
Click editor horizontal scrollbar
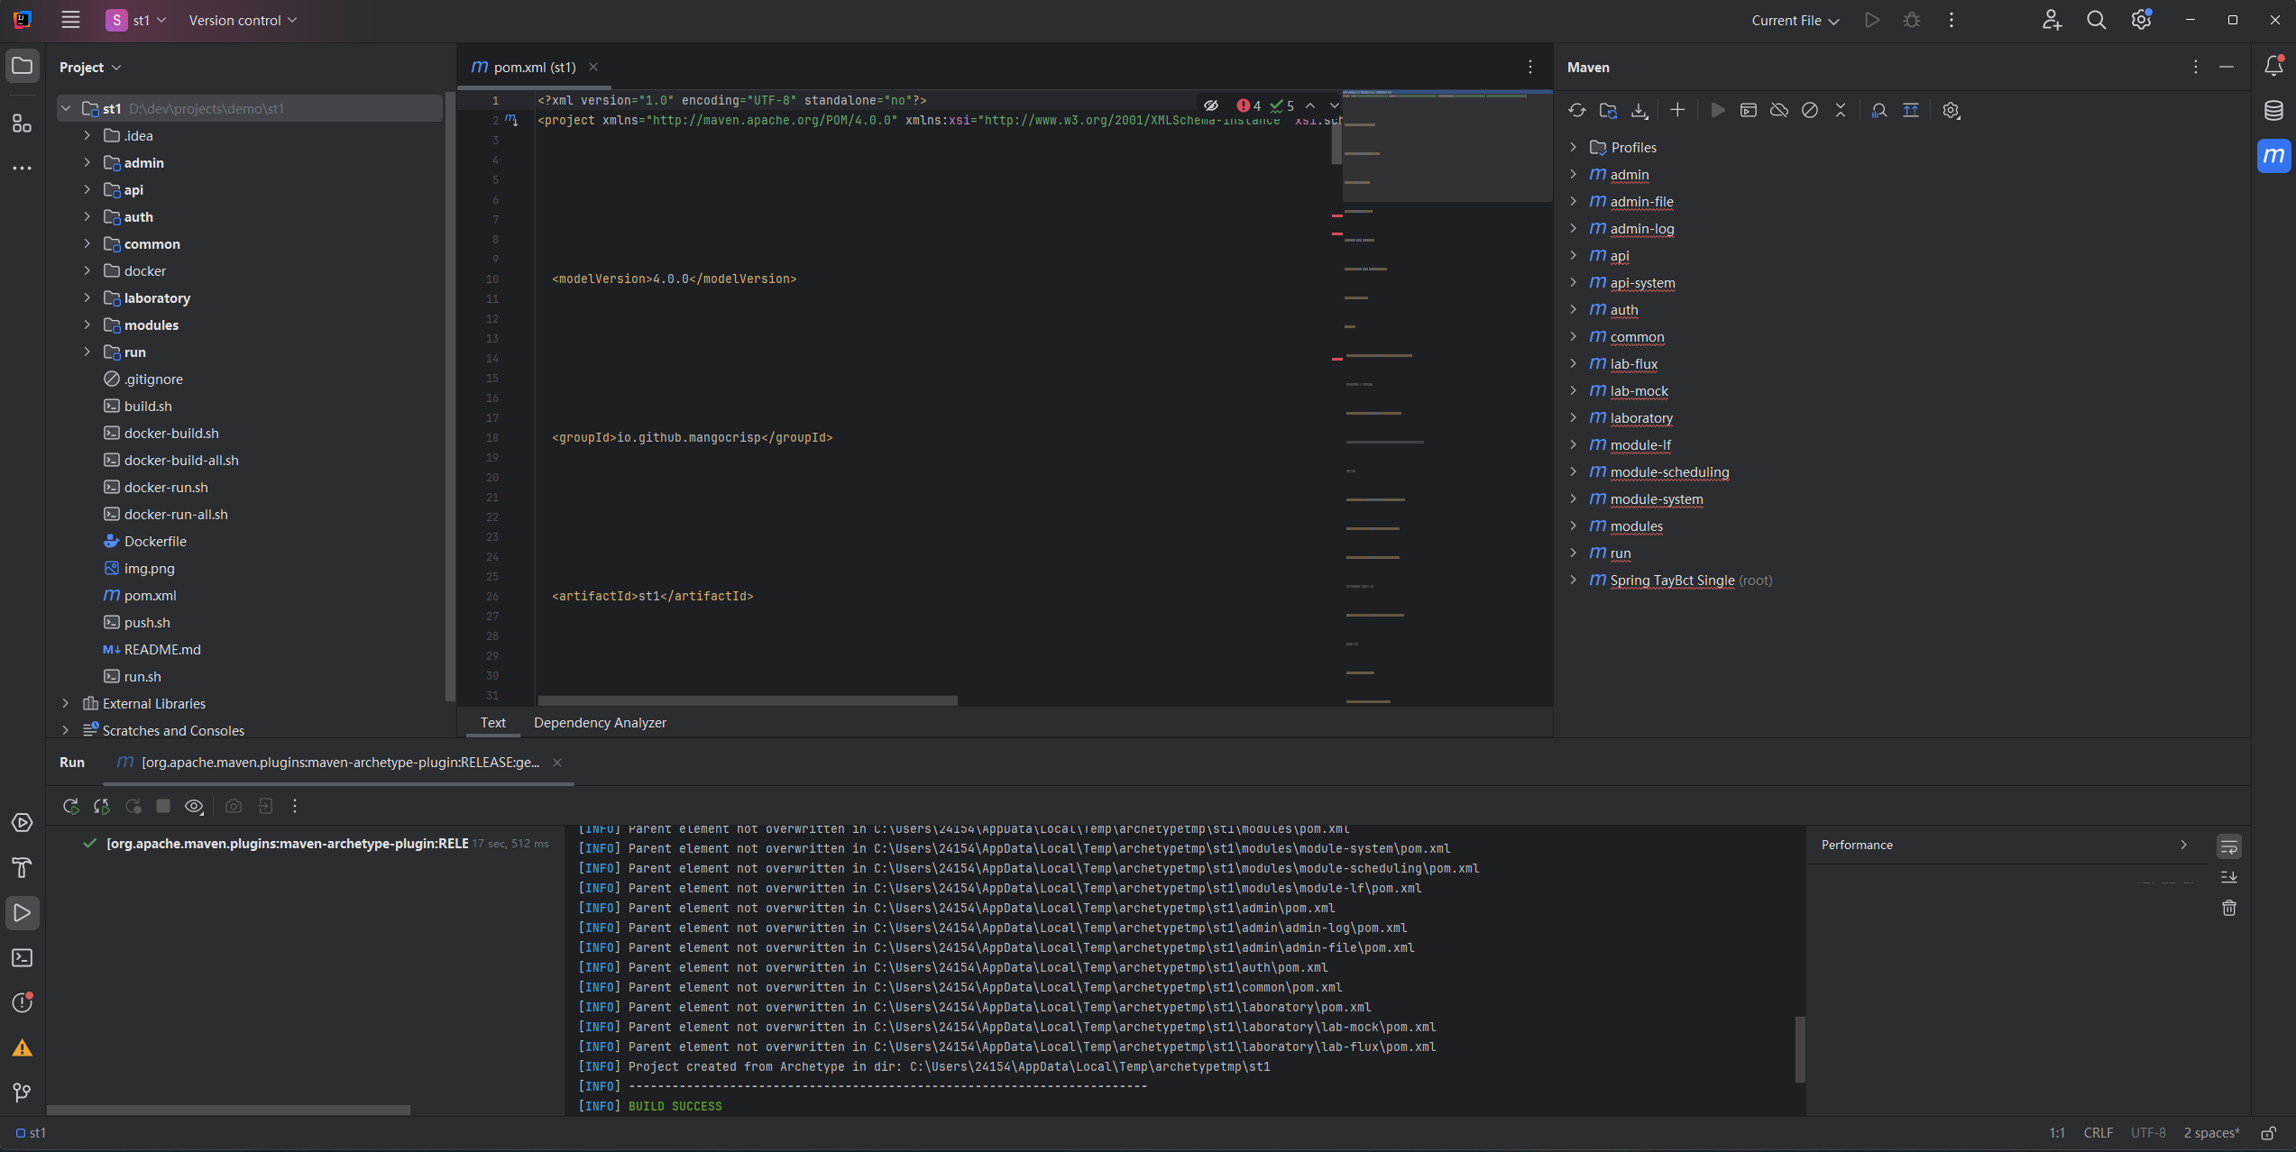(748, 700)
